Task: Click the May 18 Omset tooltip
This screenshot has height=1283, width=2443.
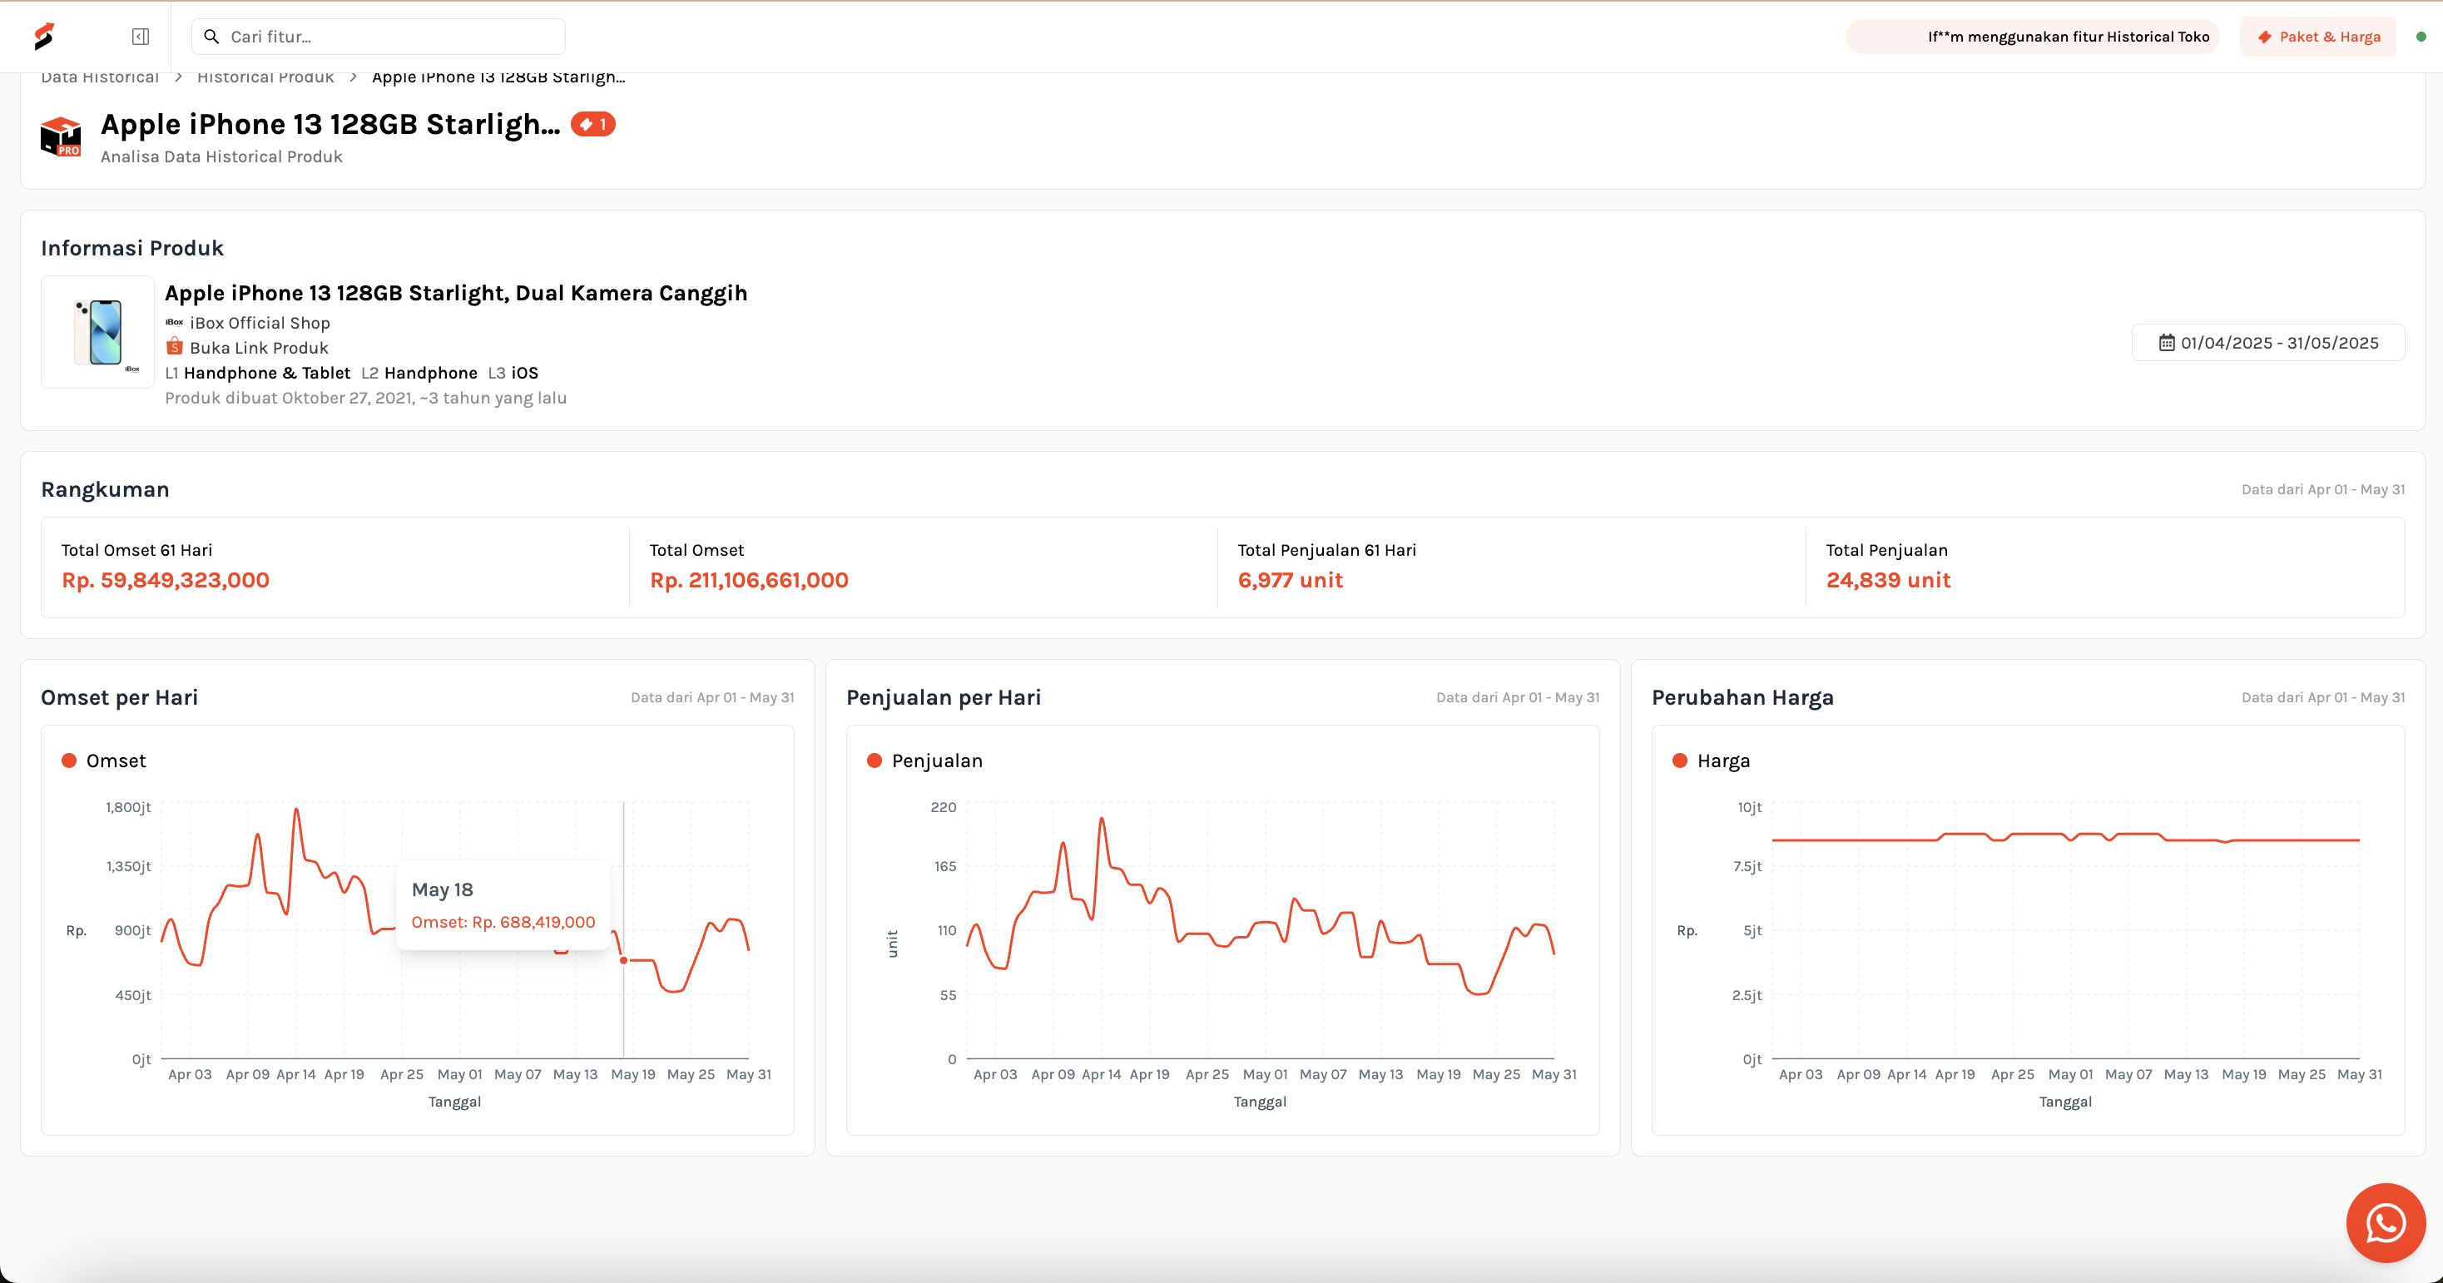Action: [503, 904]
